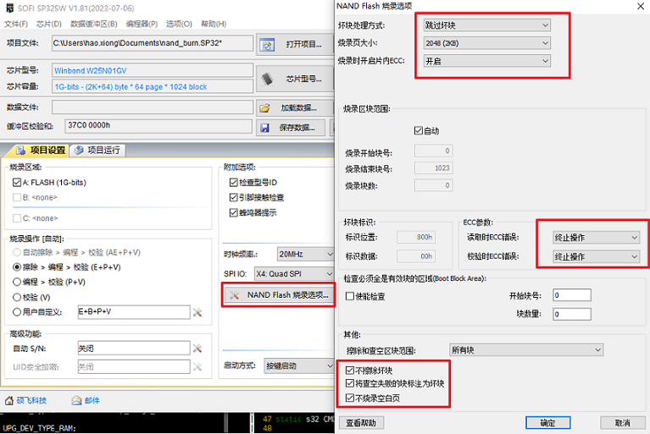650x434 pixels.
Task: Close the NAND Flash 烧录选项 dialog
Action: [x=641, y=6]
